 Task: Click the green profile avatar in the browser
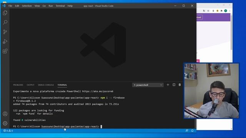[x=226, y=11]
